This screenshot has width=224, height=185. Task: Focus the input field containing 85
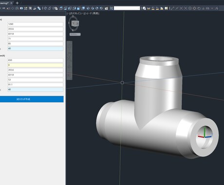click(36, 44)
